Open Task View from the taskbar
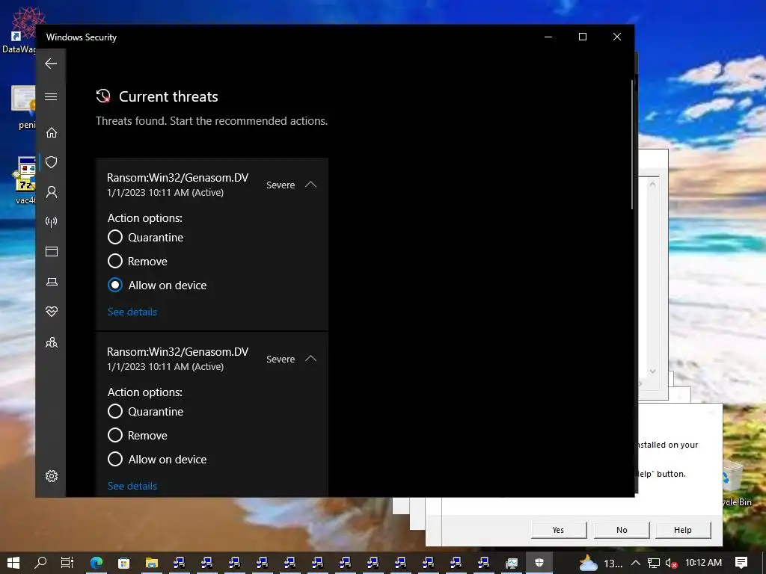 (67, 563)
